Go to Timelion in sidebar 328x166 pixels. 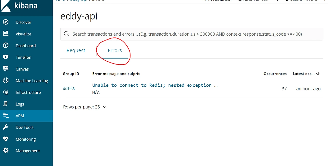pyautogui.click(x=23, y=57)
